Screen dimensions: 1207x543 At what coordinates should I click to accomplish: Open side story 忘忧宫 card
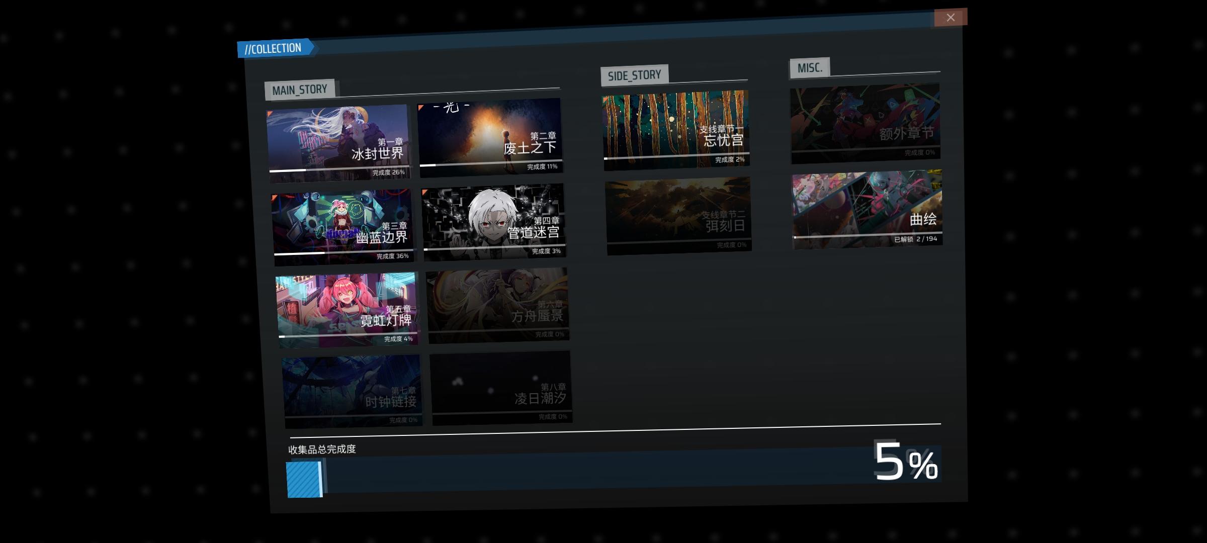(675, 129)
